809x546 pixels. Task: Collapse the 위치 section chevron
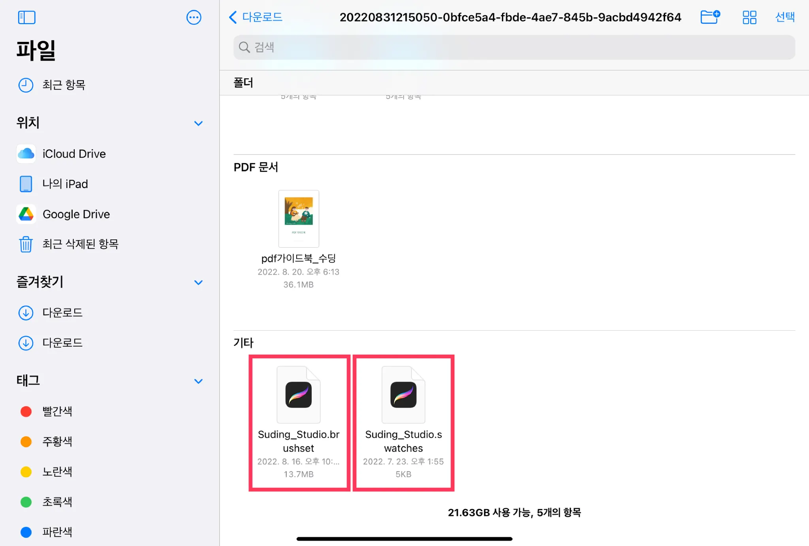[198, 123]
